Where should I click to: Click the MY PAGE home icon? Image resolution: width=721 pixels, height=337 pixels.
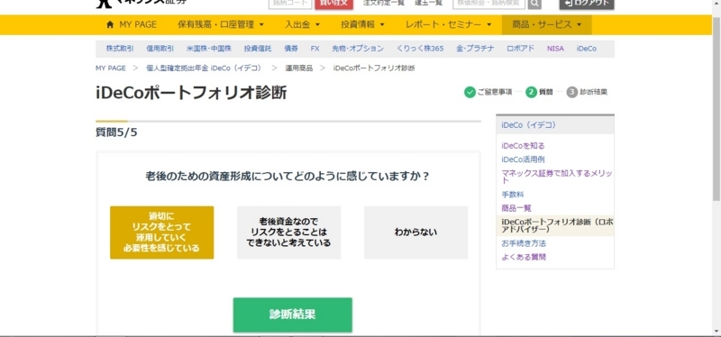pos(109,25)
